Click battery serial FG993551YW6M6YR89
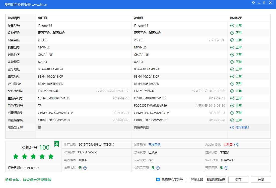The image size is (276, 188). (x=150, y=106)
